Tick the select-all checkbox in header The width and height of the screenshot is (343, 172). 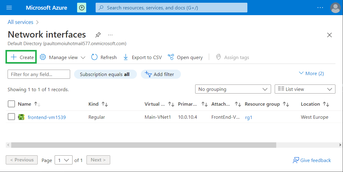point(11,104)
